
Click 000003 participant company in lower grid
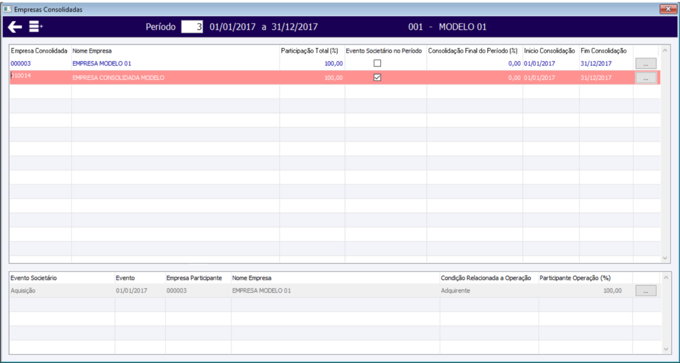click(176, 291)
